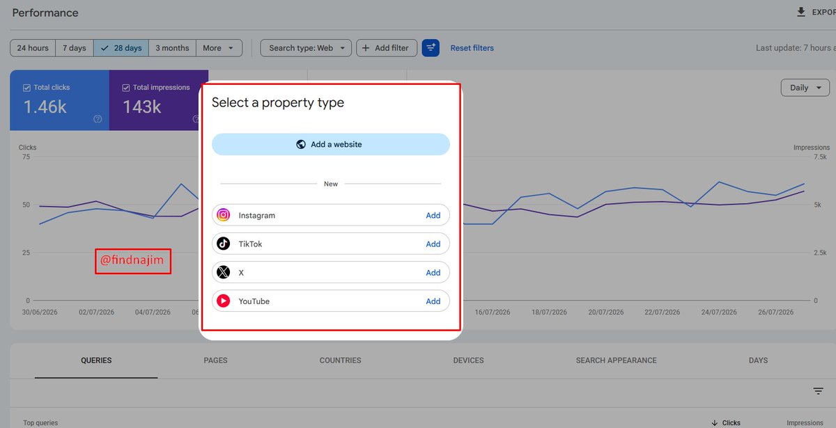Screen dimensions: 836x428
Task: Click the Add a website button
Action: (331, 144)
